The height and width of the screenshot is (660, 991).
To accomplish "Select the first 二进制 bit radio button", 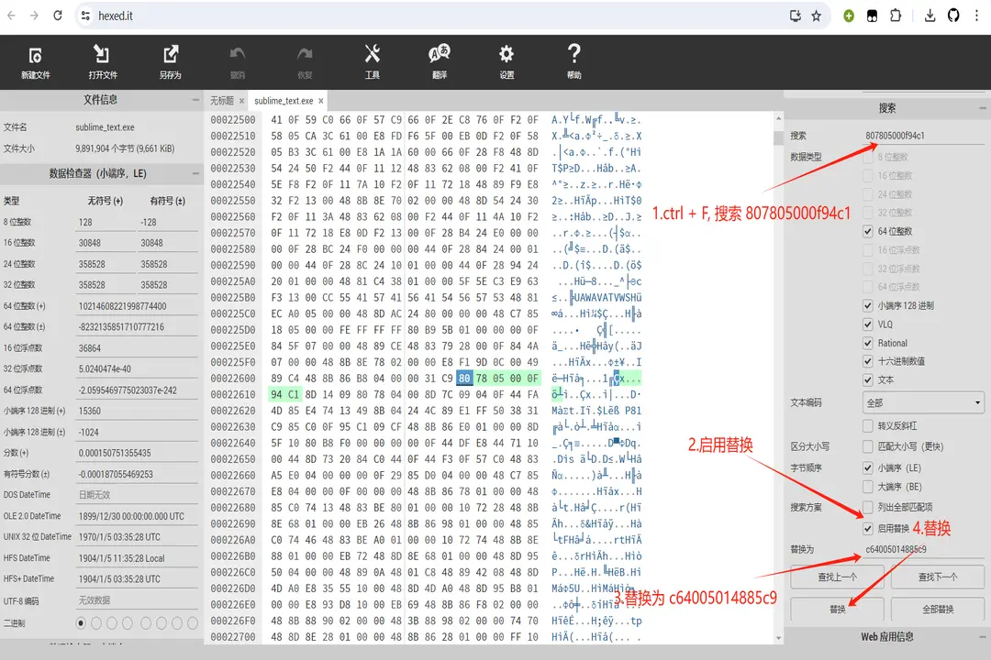I will [x=81, y=622].
